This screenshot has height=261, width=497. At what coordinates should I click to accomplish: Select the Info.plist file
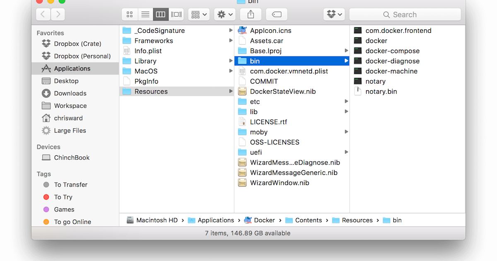coord(176,51)
